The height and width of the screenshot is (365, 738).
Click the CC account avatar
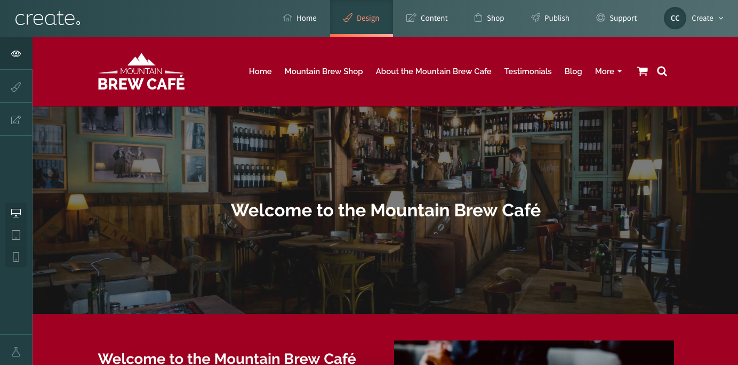coord(675,18)
